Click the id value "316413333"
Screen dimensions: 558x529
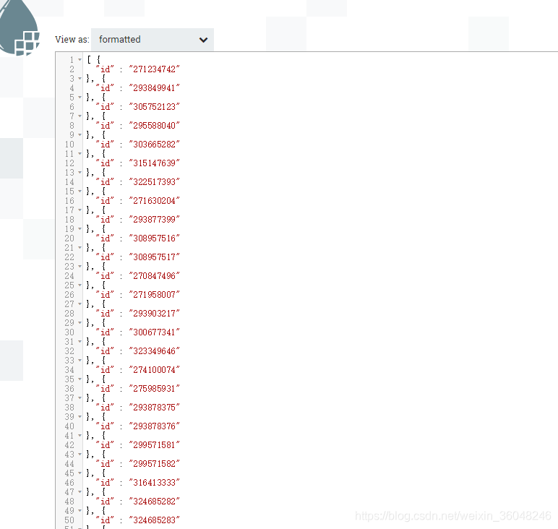[x=155, y=483]
